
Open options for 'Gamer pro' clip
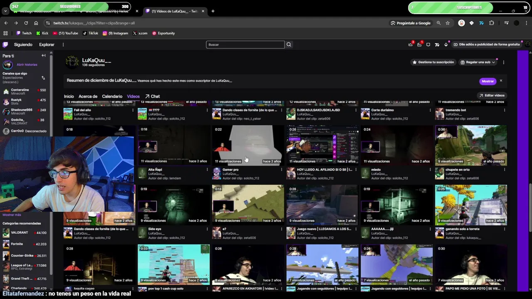(x=281, y=169)
